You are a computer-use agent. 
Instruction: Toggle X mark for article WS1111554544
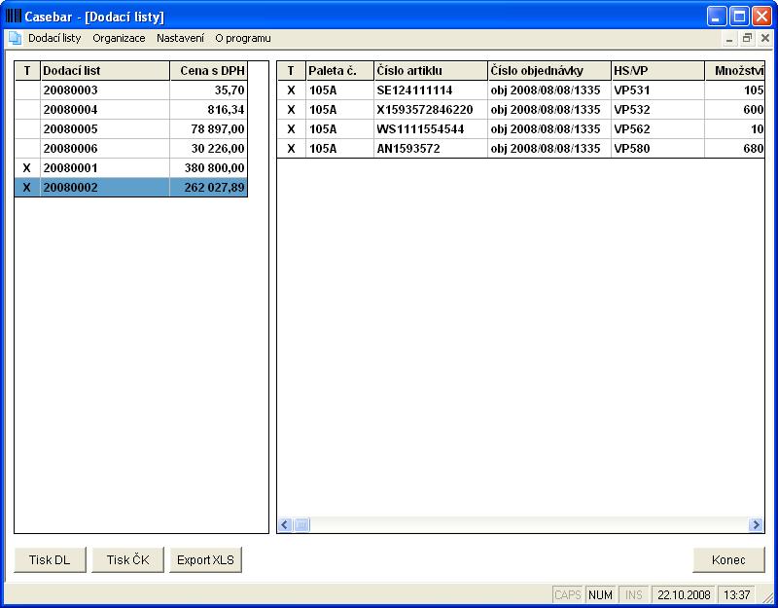(x=291, y=129)
